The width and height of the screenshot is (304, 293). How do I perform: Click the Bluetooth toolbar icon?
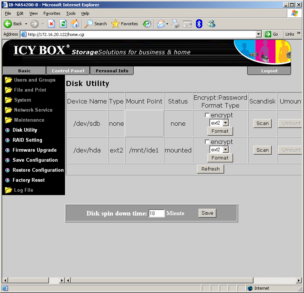(199, 24)
